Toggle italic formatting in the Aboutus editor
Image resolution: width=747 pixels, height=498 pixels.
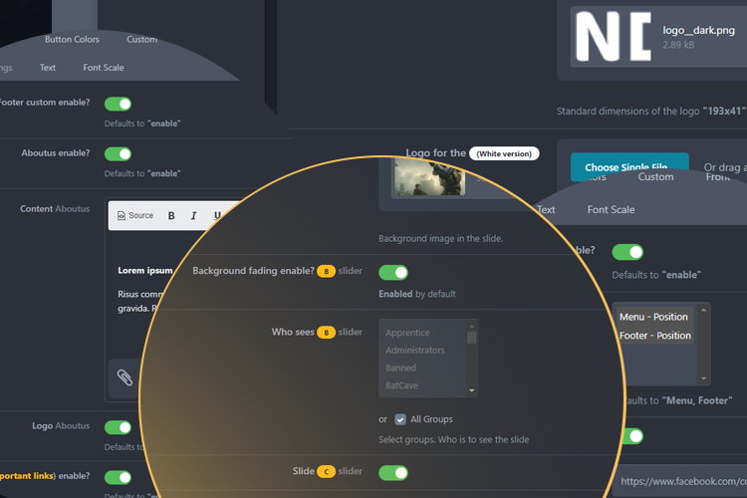tap(194, 216)
